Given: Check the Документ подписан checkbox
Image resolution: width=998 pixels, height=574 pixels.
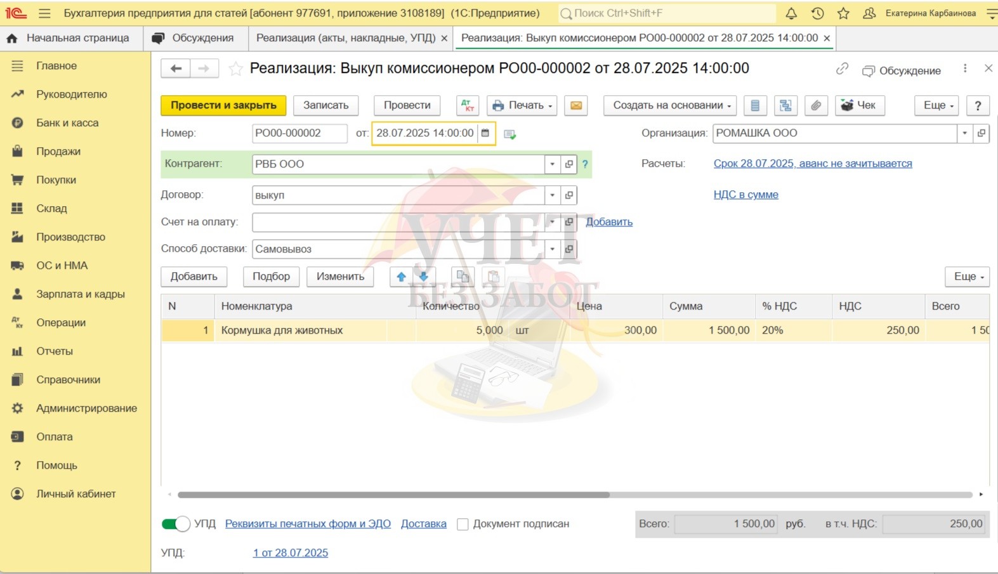Looking at the screenshot, I should pos(463,525).
